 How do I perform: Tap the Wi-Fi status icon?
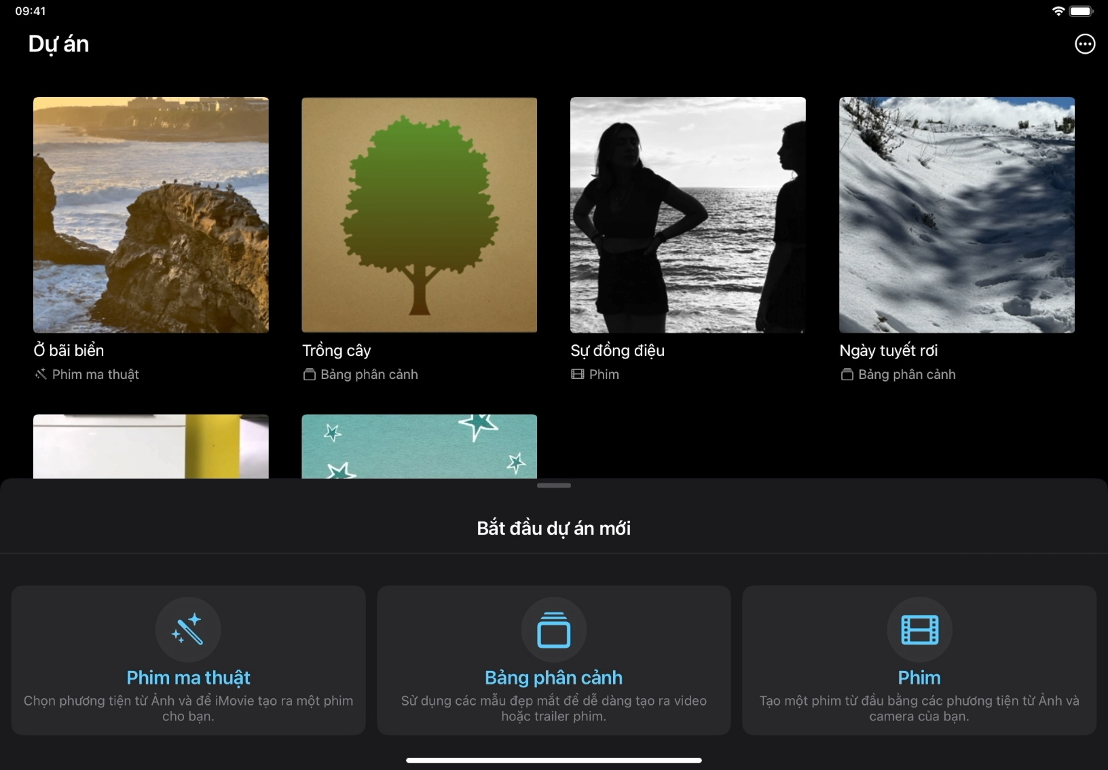[1057, 11]
